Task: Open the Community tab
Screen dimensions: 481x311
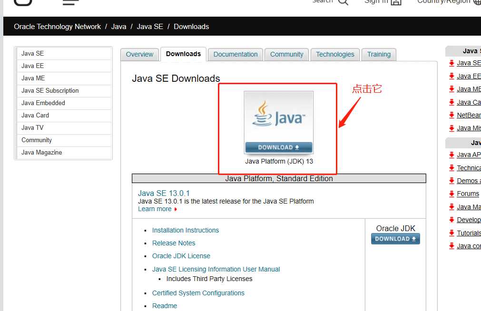Action: coord(286,55)
